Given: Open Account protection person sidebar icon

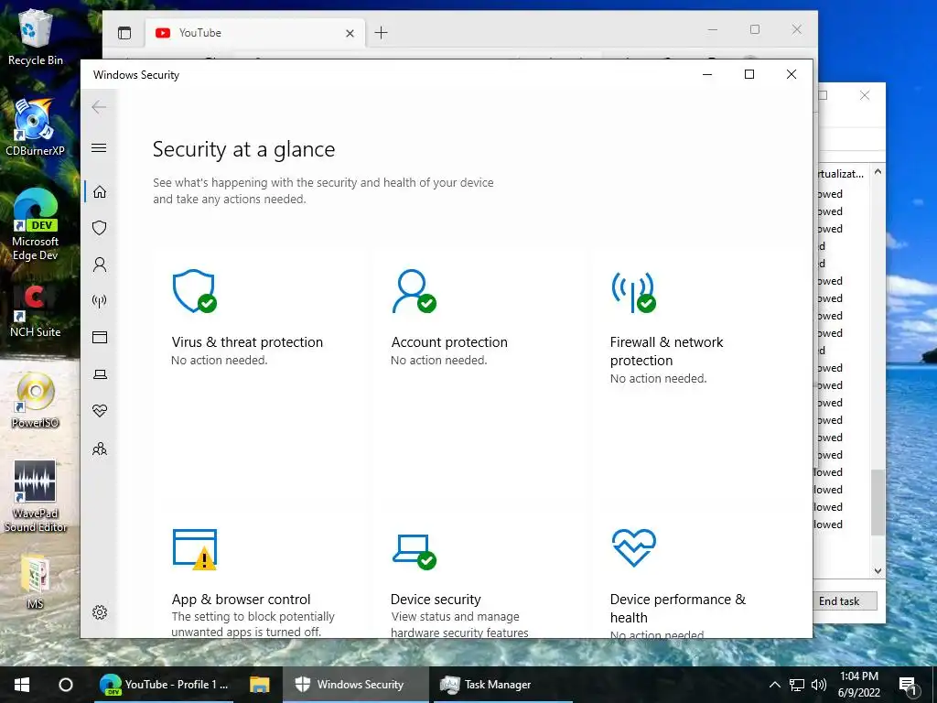Looking at the screenshot, I should coord(100,265).
